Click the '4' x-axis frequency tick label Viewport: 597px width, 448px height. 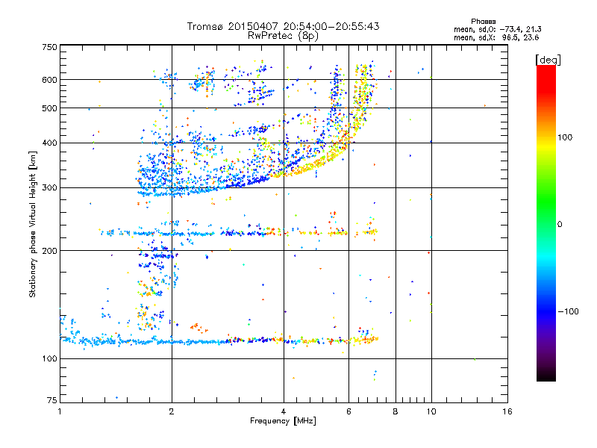284,411
